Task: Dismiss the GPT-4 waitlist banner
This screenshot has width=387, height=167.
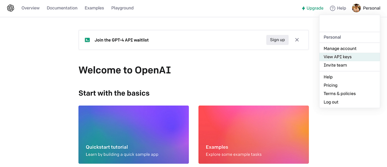Action: tap(297, 40)
